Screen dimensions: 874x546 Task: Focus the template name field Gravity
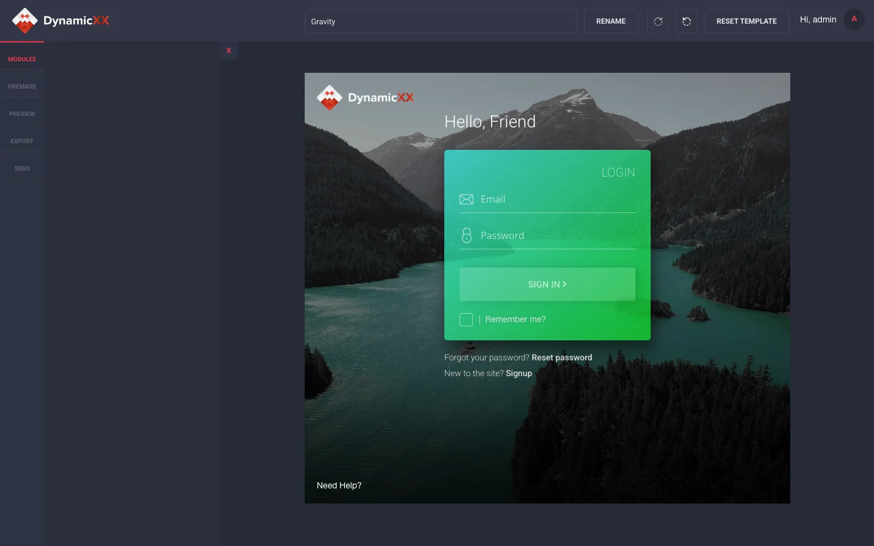441,21
